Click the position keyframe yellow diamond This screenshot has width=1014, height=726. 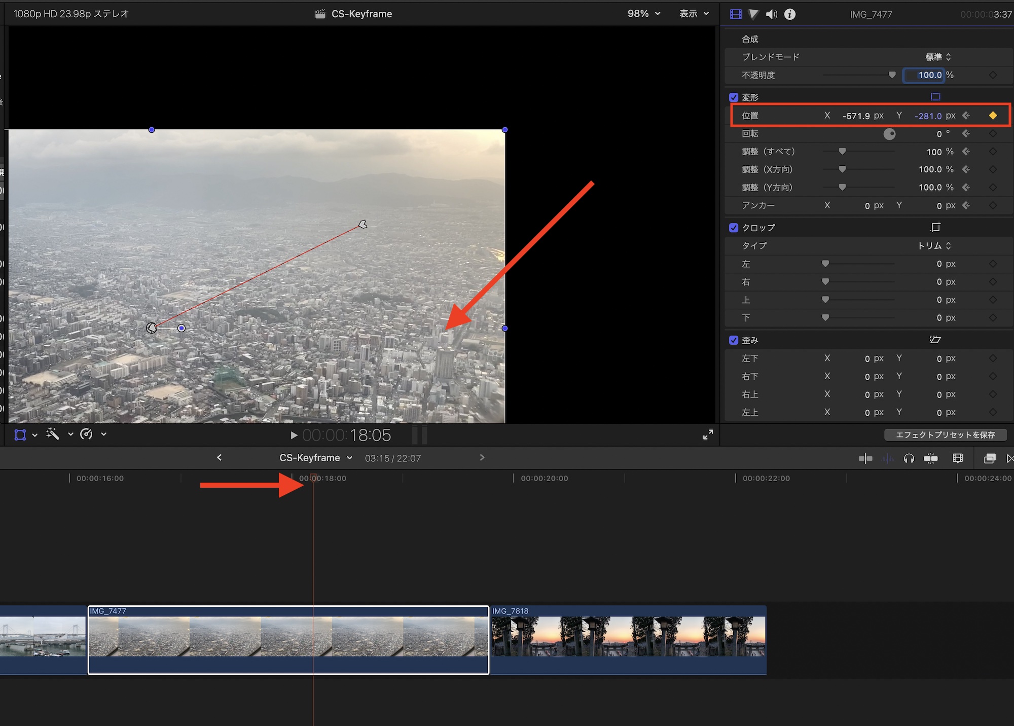pyautogui.click(x=993, y=116)
